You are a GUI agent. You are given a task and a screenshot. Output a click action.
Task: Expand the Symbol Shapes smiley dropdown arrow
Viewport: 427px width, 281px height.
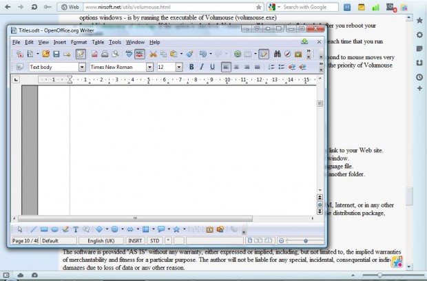click(123, 229)
